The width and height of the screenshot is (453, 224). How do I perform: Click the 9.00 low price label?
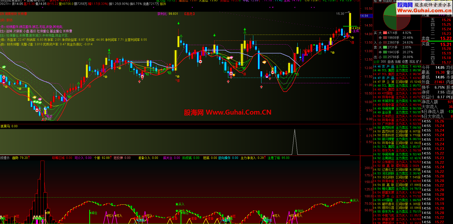(x=48, y=119)
